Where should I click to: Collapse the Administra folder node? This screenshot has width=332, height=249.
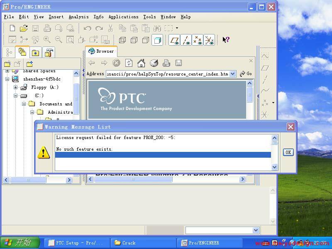click(32, 112)
